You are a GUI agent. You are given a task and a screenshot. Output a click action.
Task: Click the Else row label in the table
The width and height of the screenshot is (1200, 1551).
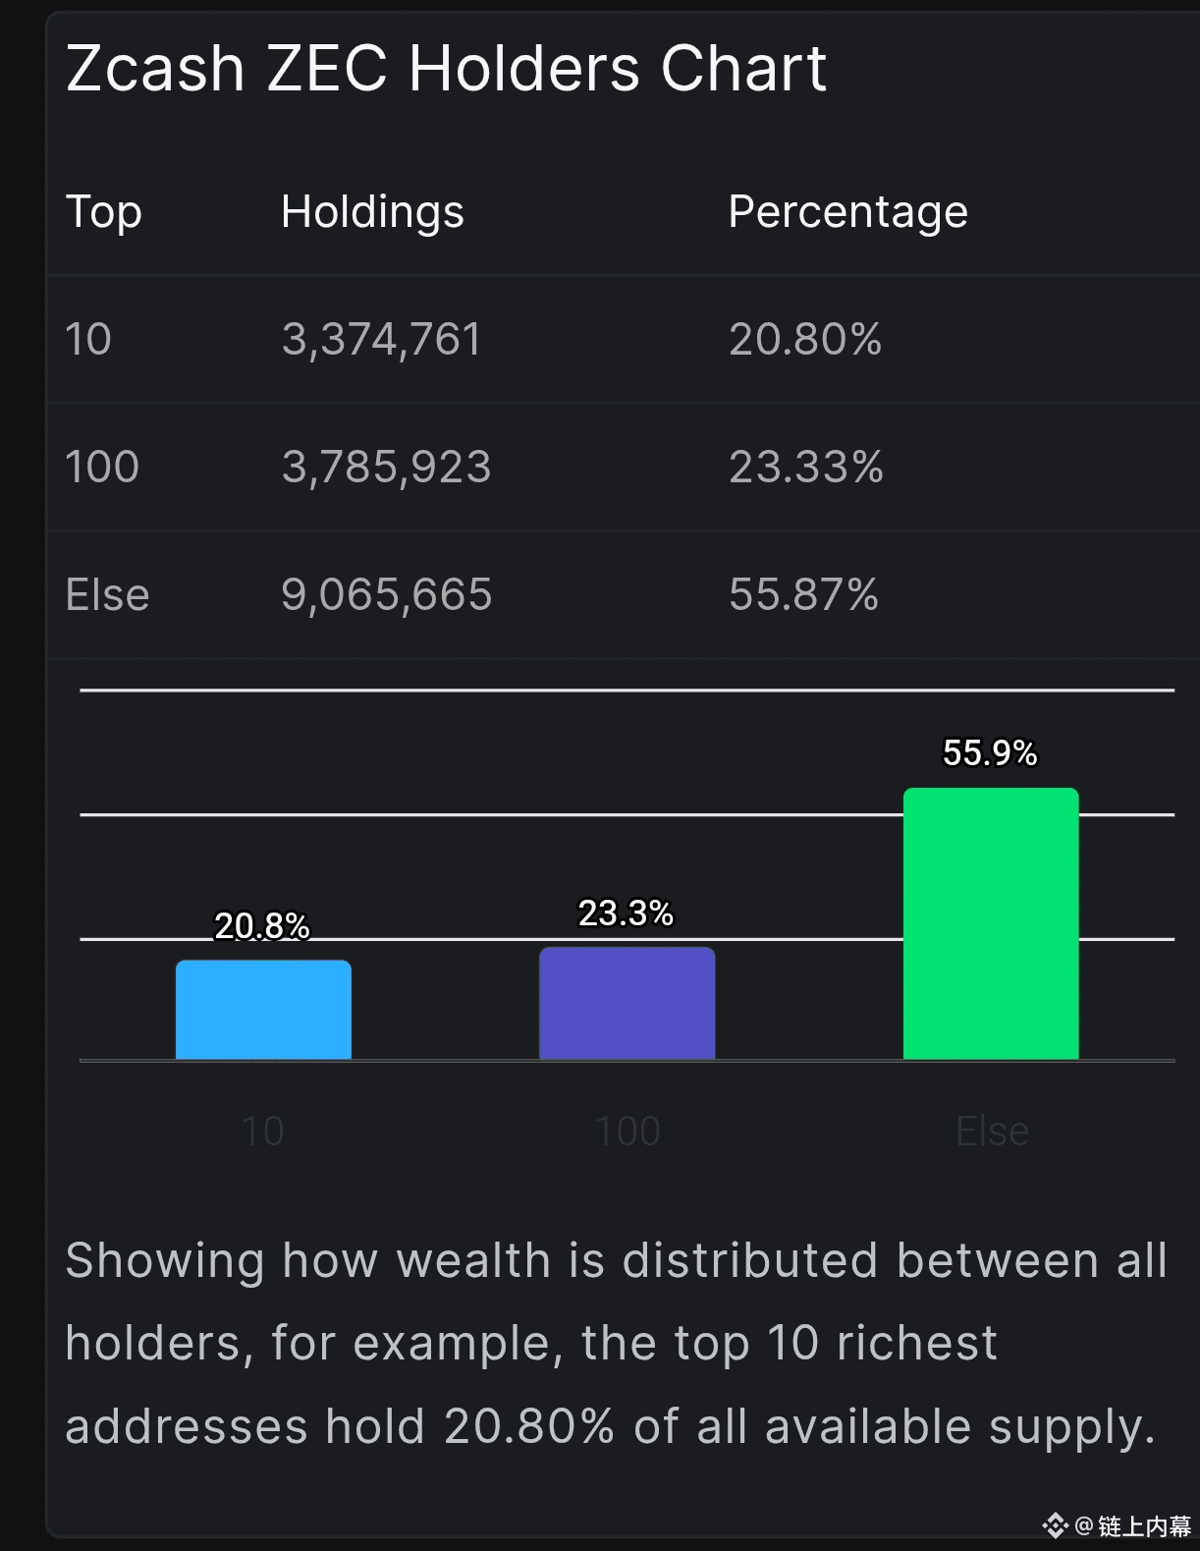coord(107,594)
